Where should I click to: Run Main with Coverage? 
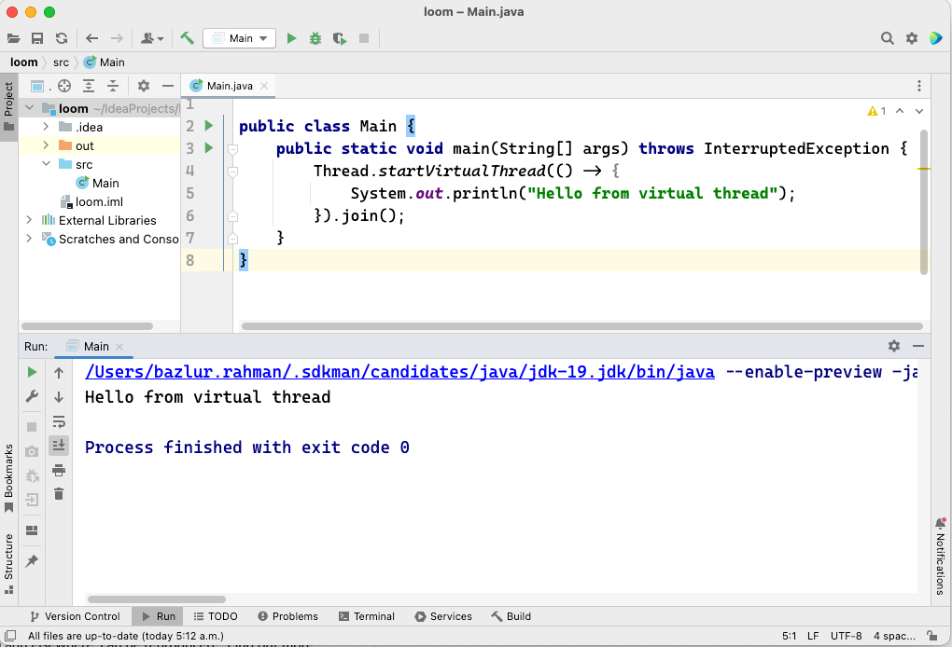[x=339, y=38]
